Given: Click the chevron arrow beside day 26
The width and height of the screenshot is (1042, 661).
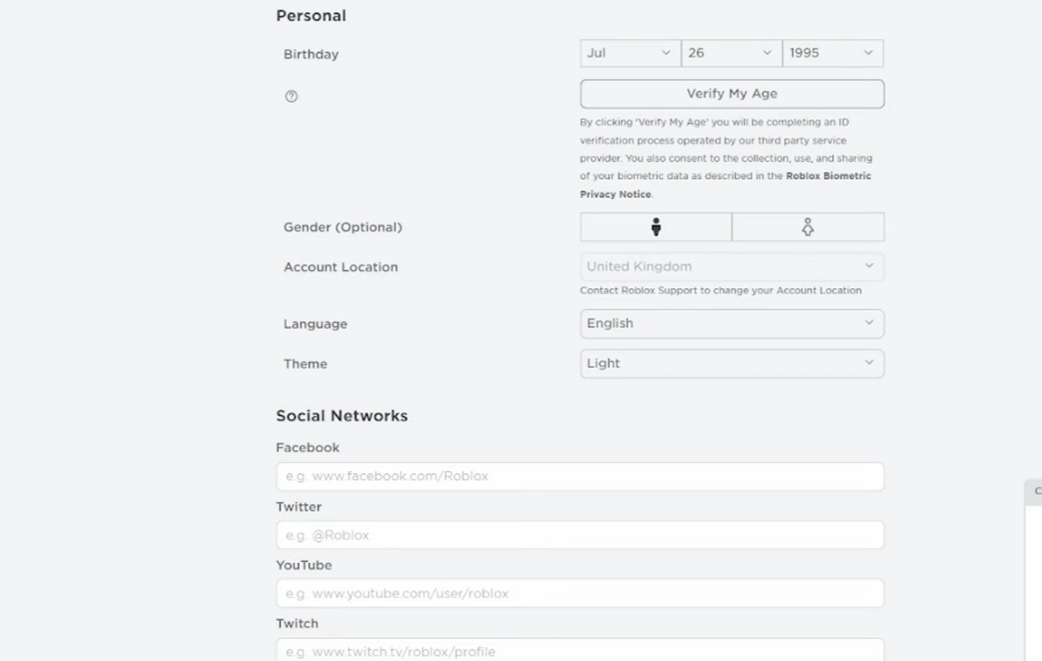Looking at the screenshot, I should click(767, 53).
